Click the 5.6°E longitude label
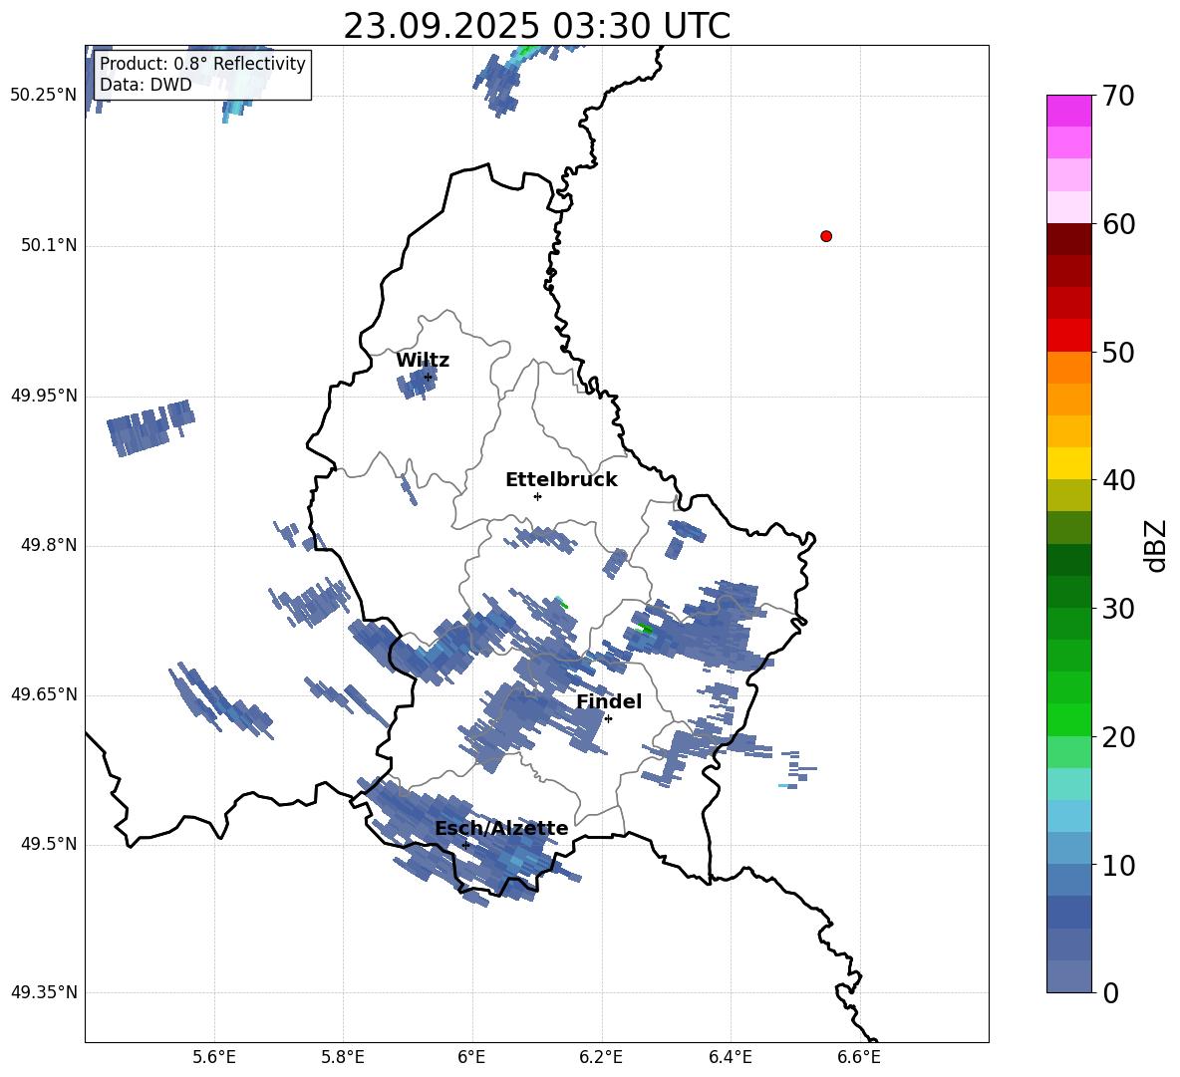 click(x=214, y=1057)
